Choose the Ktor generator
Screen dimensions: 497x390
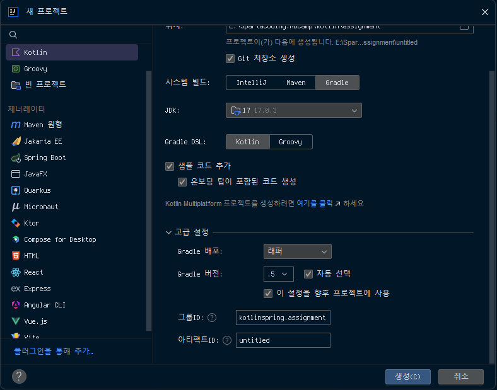[32, 223]
